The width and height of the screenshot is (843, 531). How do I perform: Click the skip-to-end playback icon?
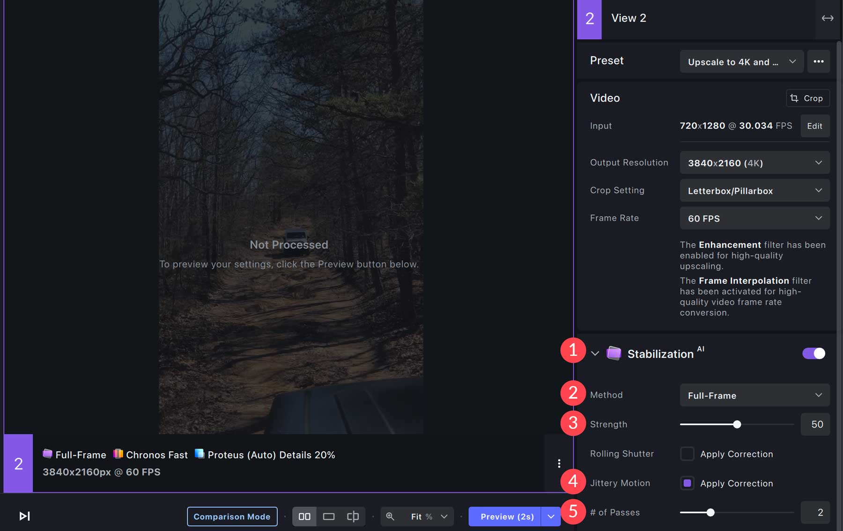click(x=24, y=516)
